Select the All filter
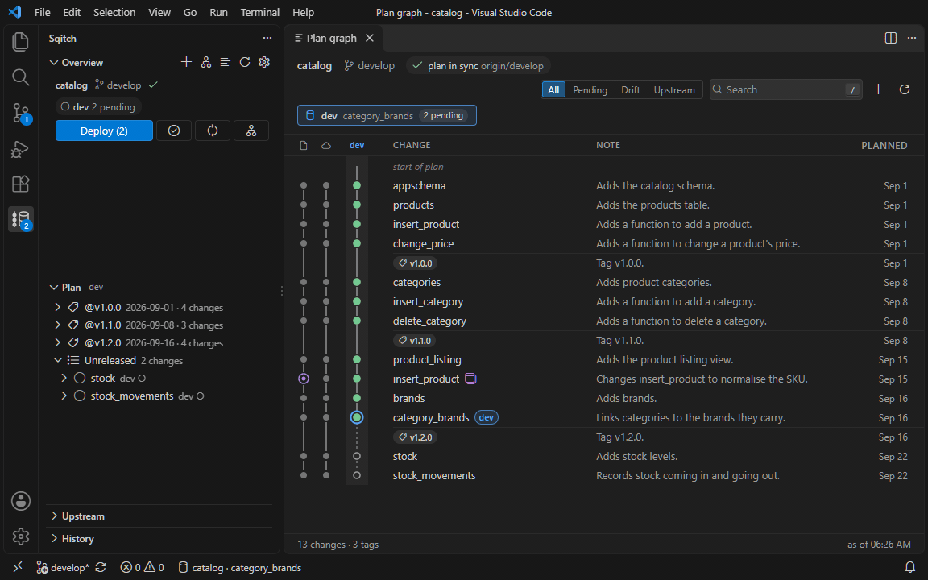Viewport: 928px width, 580px height. point(553,90)
